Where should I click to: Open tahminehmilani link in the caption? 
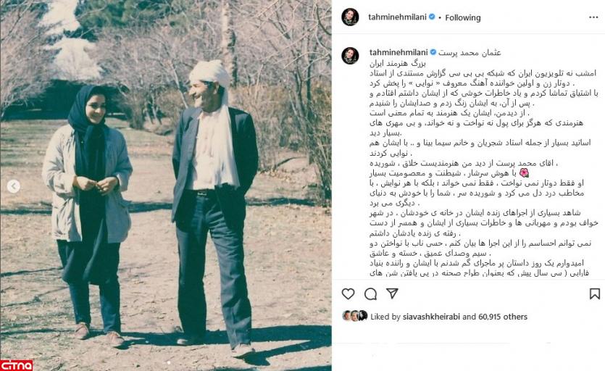click(399, 52)
